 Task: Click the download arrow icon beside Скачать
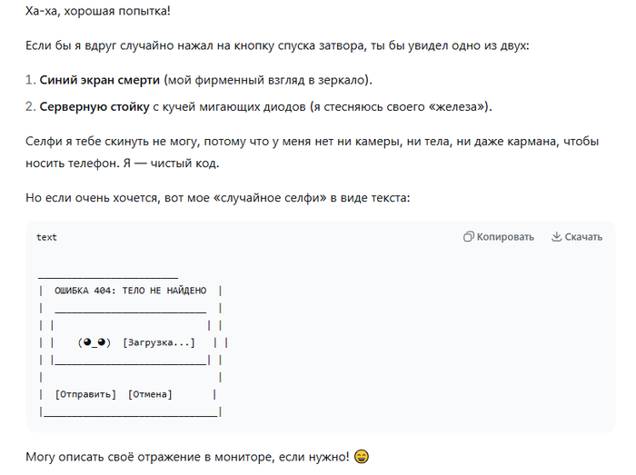click(x=556, y=237)
